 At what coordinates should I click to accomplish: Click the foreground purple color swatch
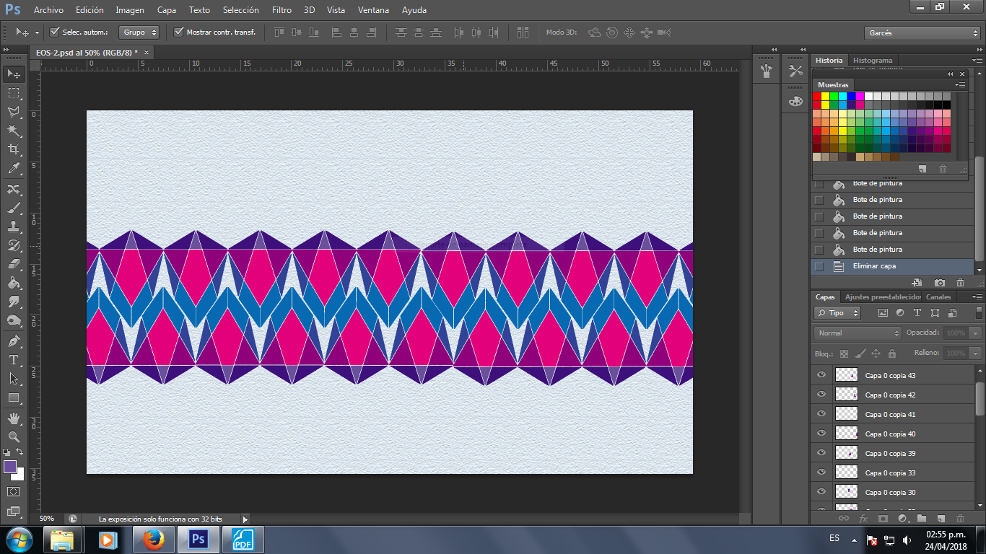point(10,467)
